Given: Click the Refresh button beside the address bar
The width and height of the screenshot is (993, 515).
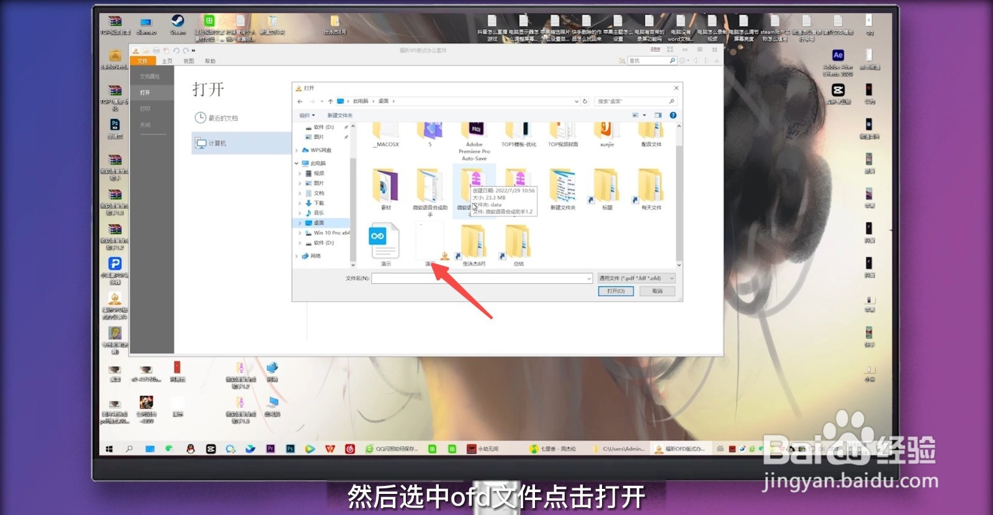Looking at the screenshot, I should click(x=585, y=101).
